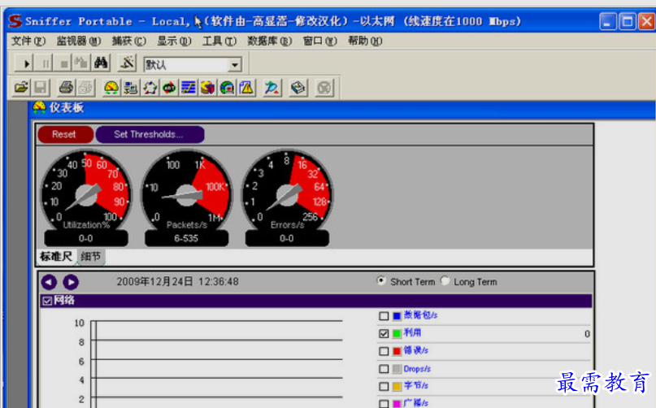Image resolution: width=656 pixels, height=408 pixels.
Task: Click the Sniffer S logo in title bar
Action: point(15,21)
